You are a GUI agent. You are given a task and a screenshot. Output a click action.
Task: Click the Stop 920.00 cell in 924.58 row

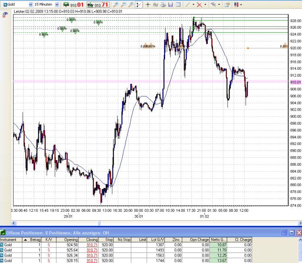106,245
